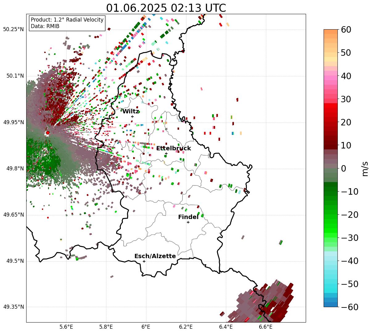Screen dimensions: 372x333
Task: Click the colorbar label 0
Action: point(343,169)
